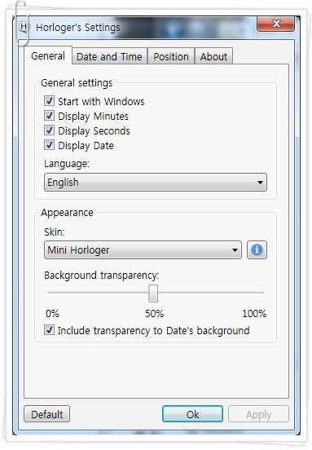
Task: Click the Background transparency slider handle
Action: pyautogui.click(x=153, y=293)
